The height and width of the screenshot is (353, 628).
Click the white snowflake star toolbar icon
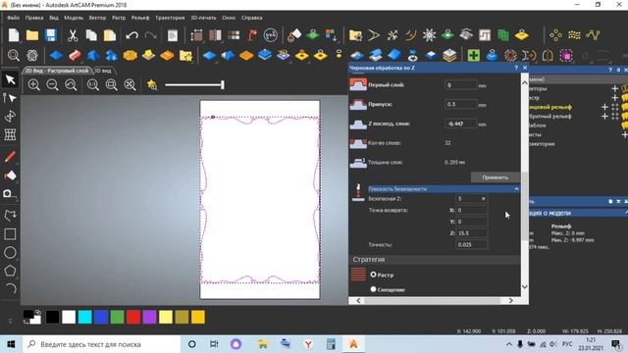tap(429, 35)
